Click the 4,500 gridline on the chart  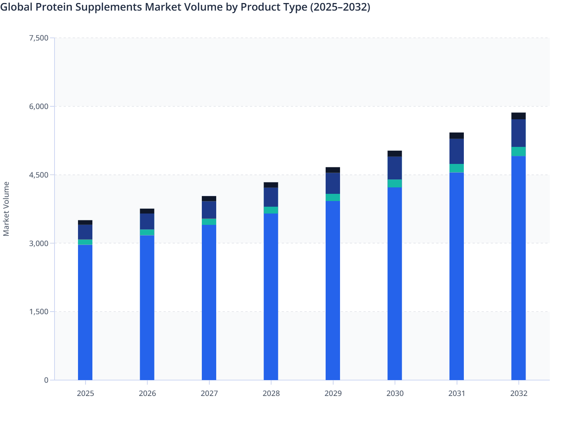point(303,175)
